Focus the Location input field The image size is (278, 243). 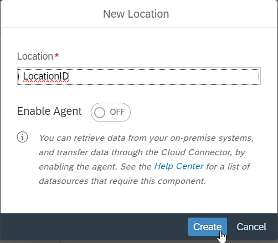click(x=139, y=76)
